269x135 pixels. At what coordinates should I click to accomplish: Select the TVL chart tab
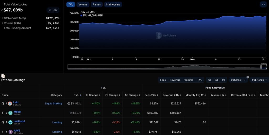click(x=71, y=5)
